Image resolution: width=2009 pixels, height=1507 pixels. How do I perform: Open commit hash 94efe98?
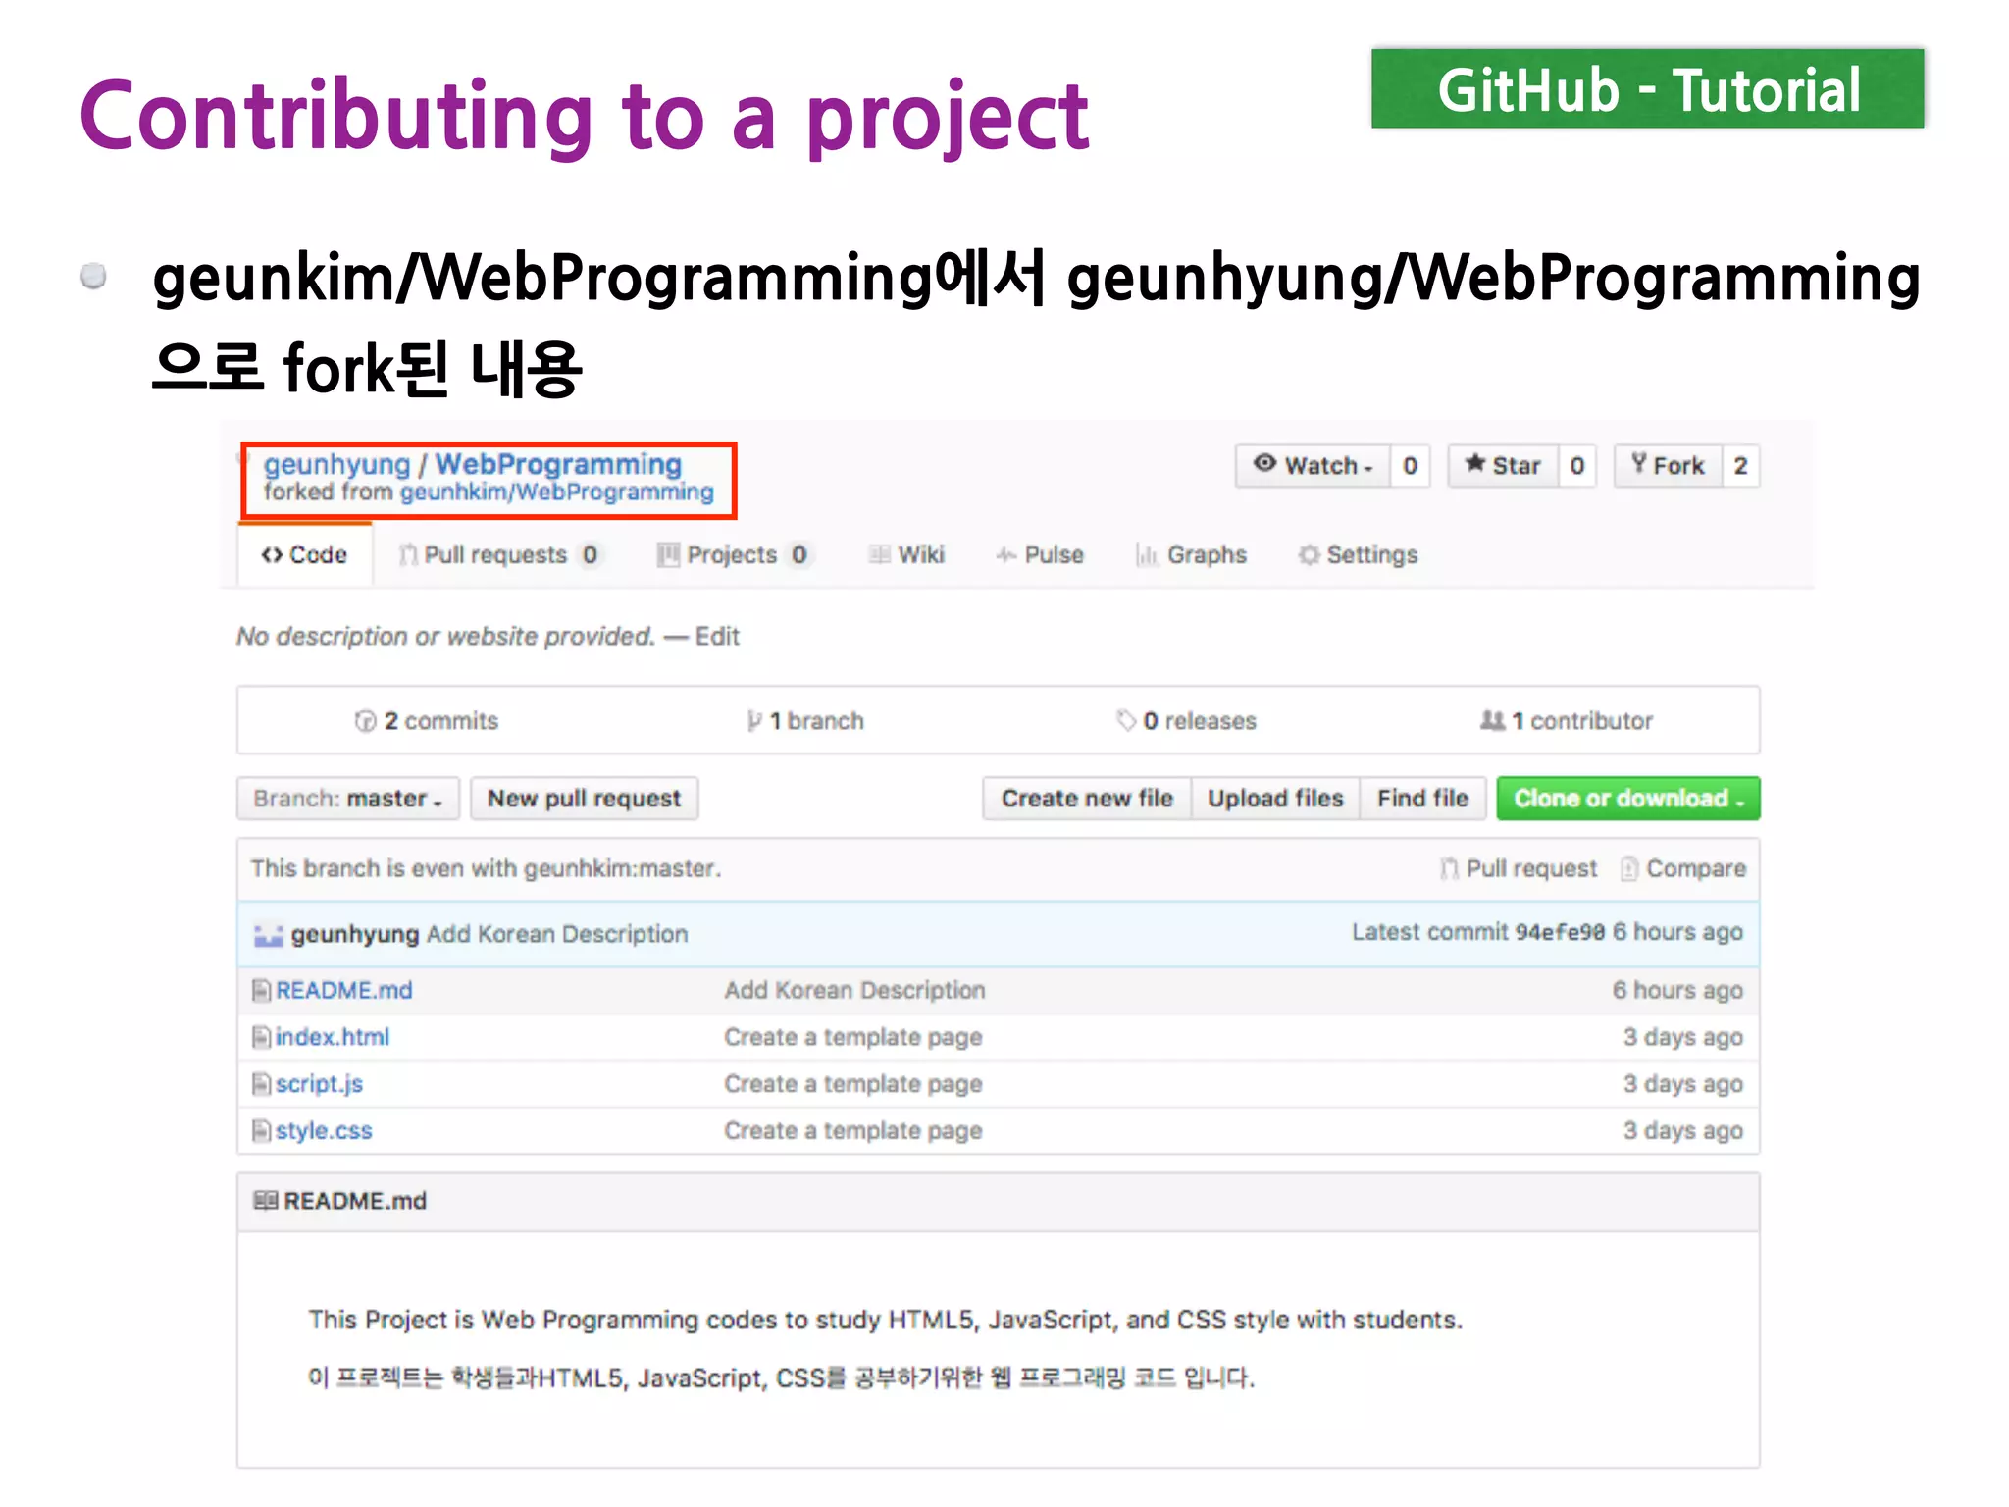[1560, 932]
